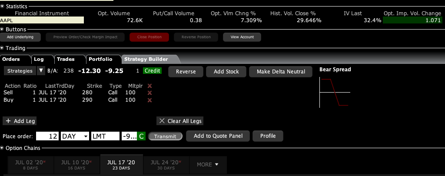Toggle the green Credit indicator
The image size is (445, 176).
[153, 71]
